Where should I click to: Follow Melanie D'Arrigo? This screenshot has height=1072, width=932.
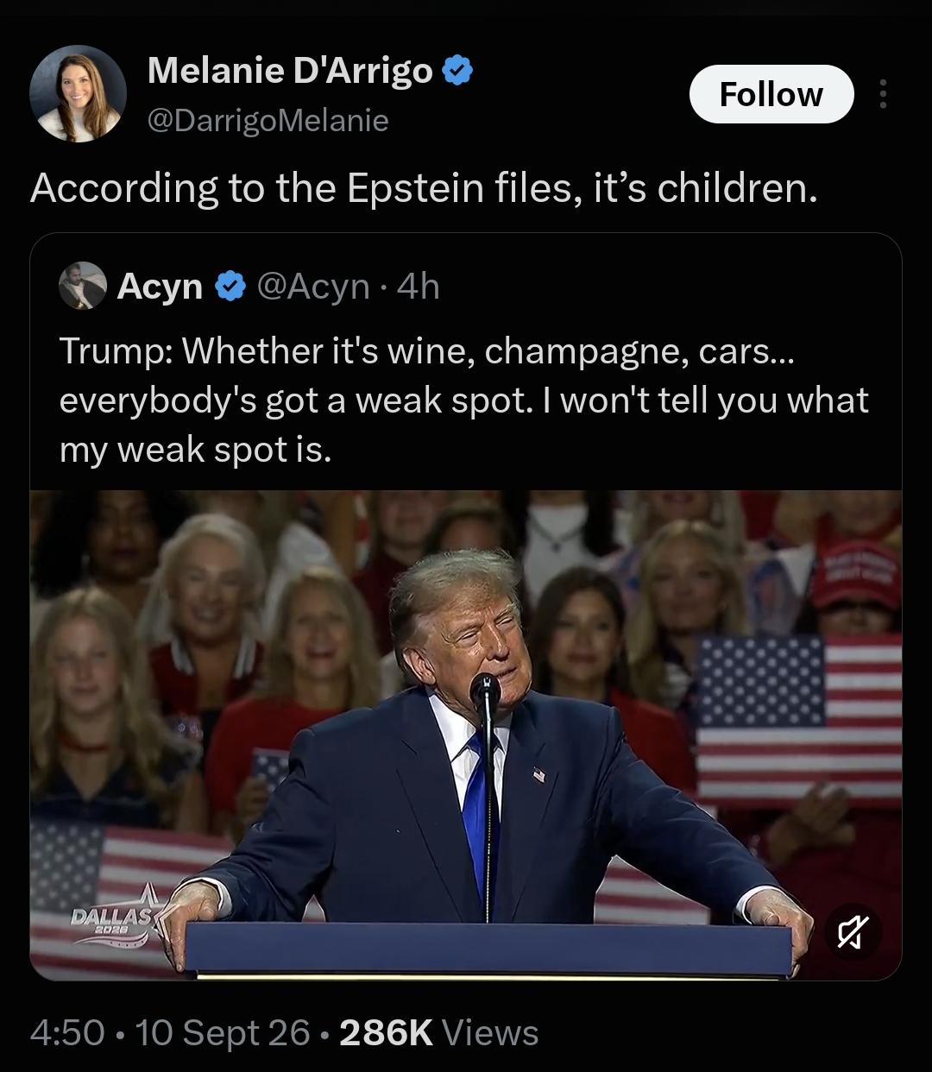[771, 94]
